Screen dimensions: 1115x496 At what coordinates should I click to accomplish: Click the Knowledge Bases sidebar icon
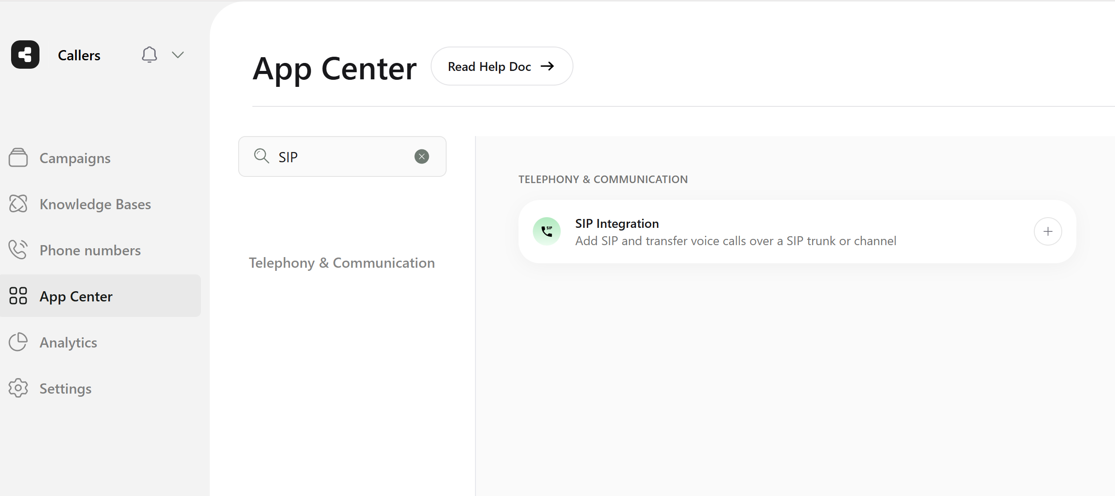(x=18, y=204)
